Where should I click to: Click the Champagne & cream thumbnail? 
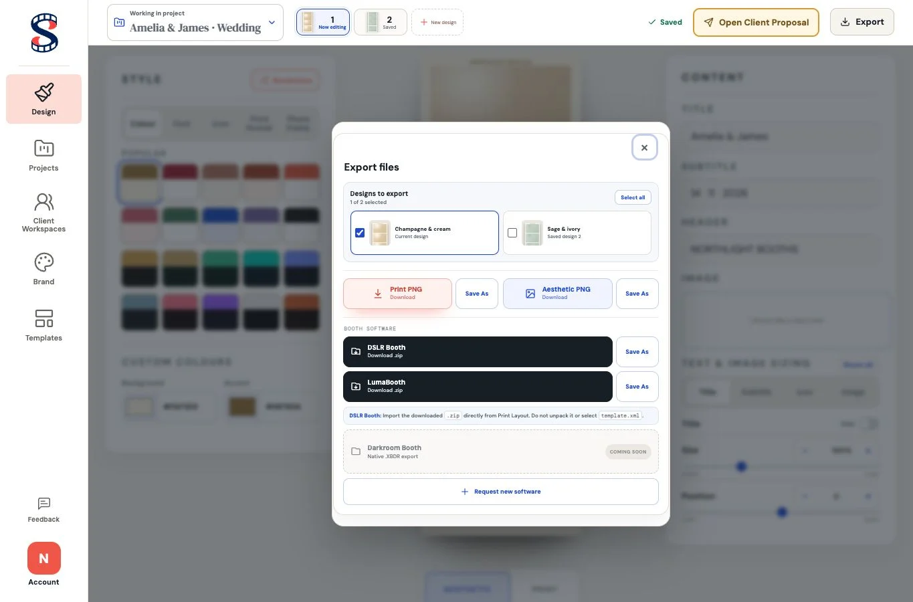tap(380, 233)
